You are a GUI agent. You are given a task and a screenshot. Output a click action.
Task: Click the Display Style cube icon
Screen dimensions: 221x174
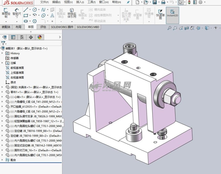click(207, 28)
